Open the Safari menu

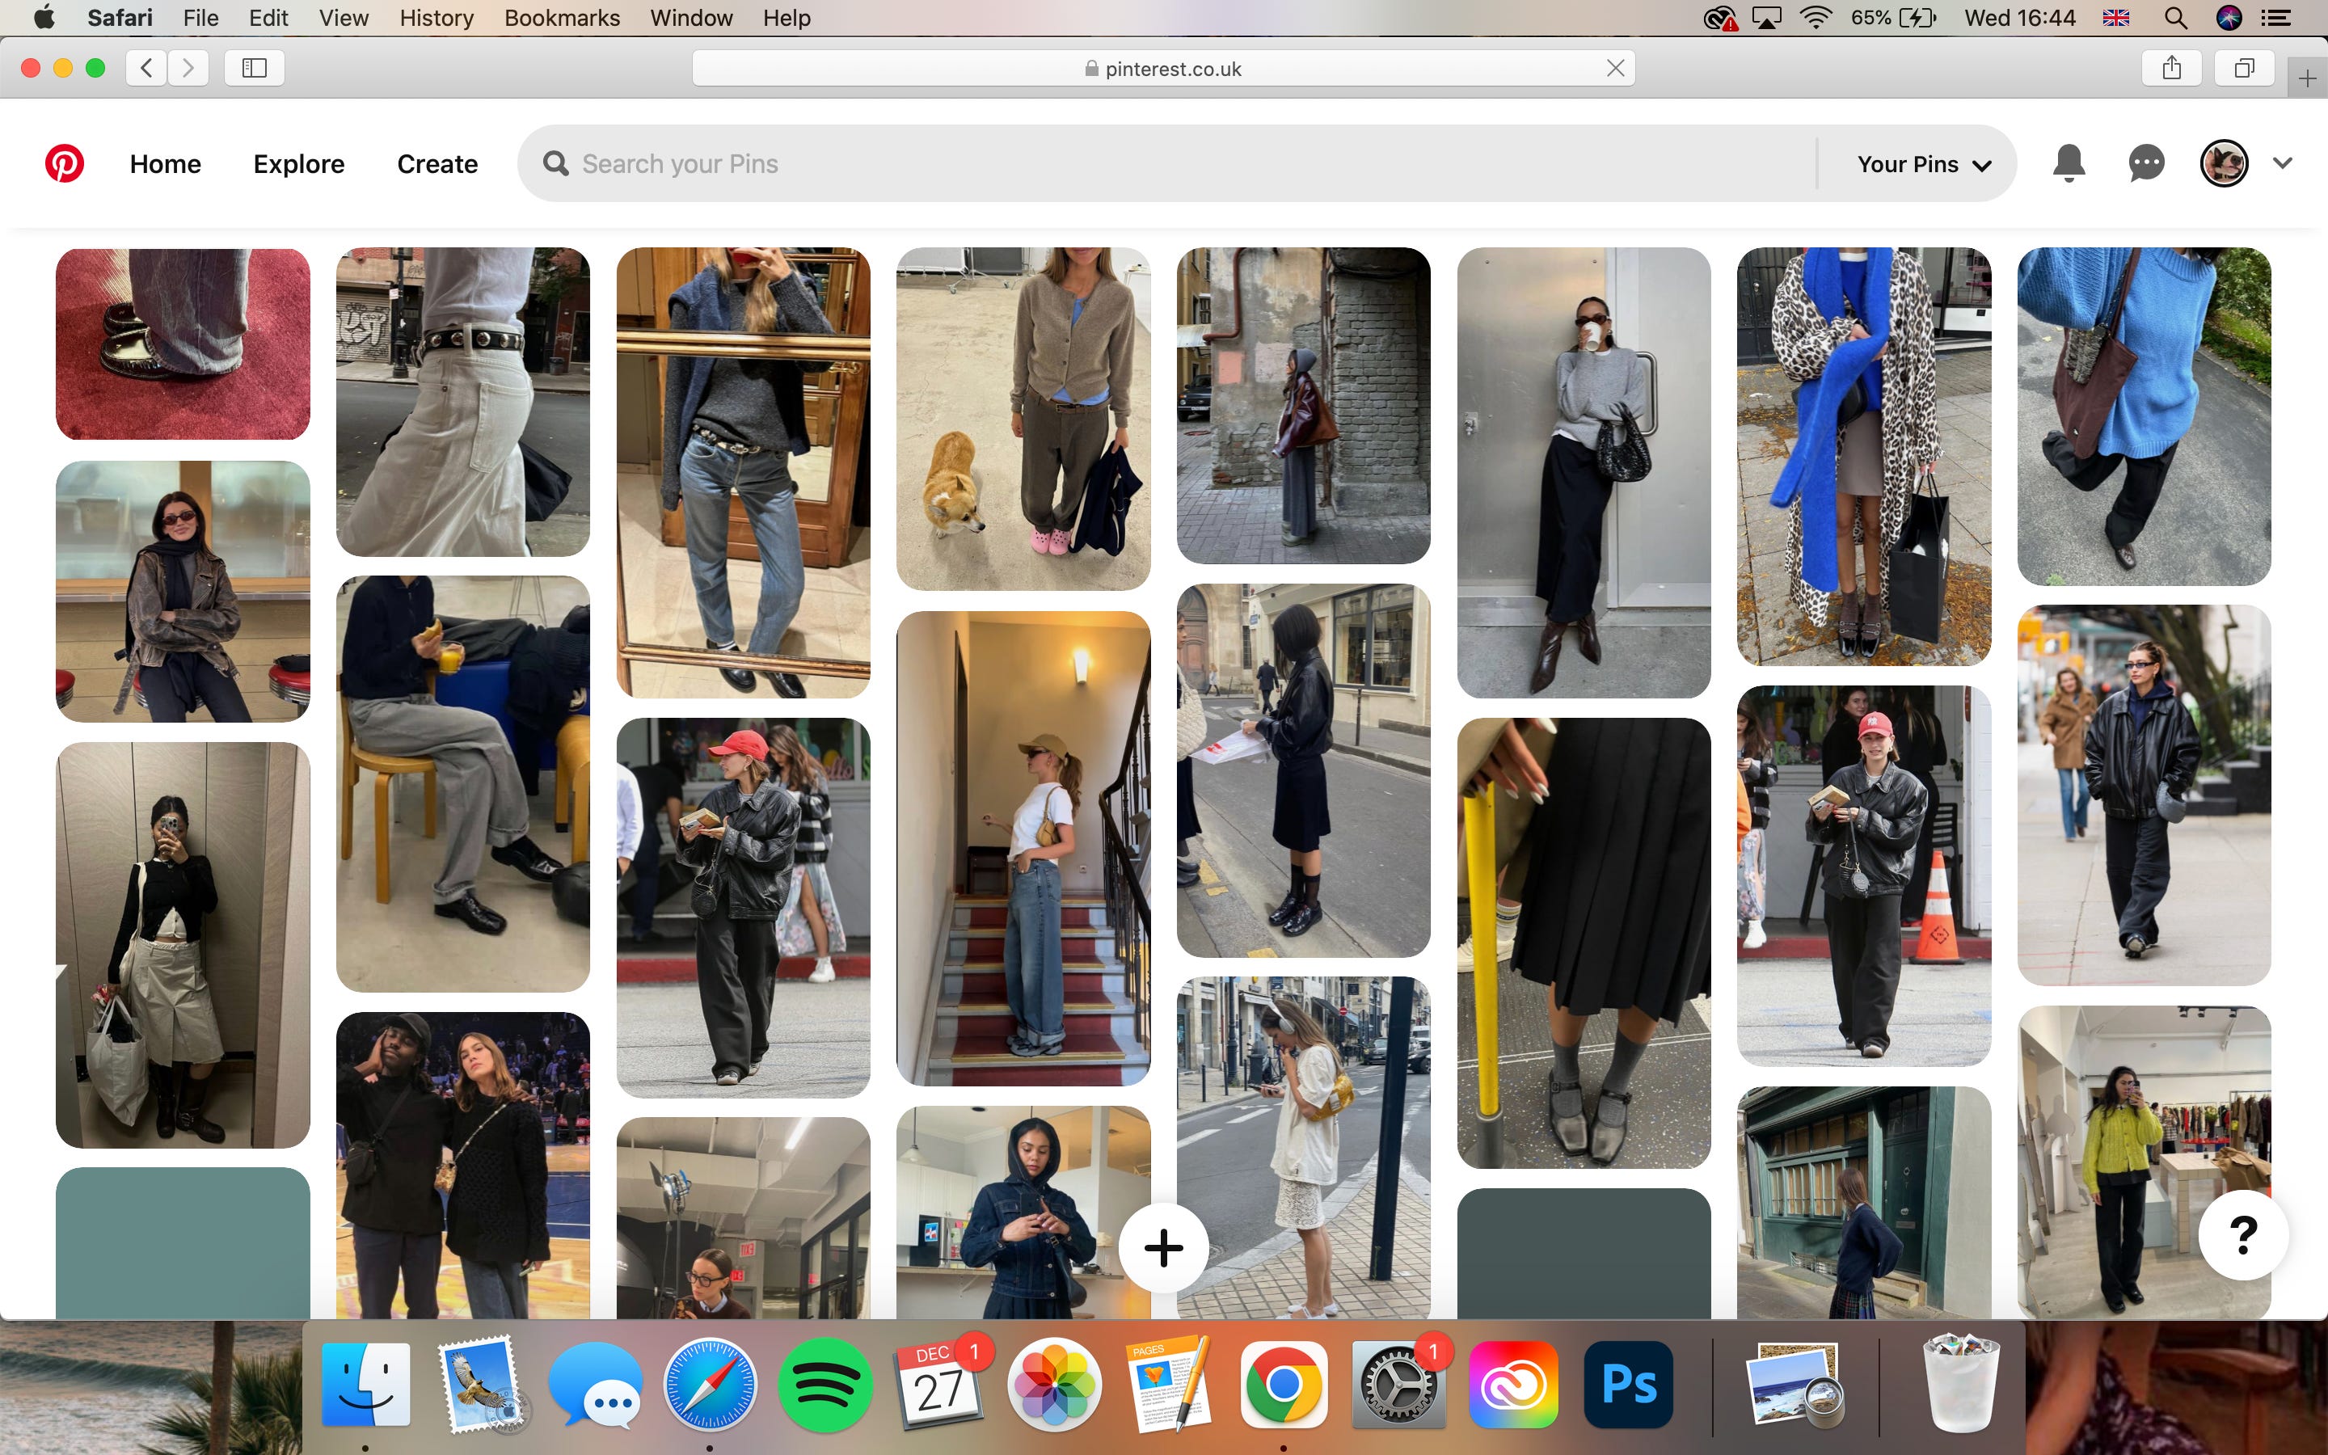[x=120, y=17]
